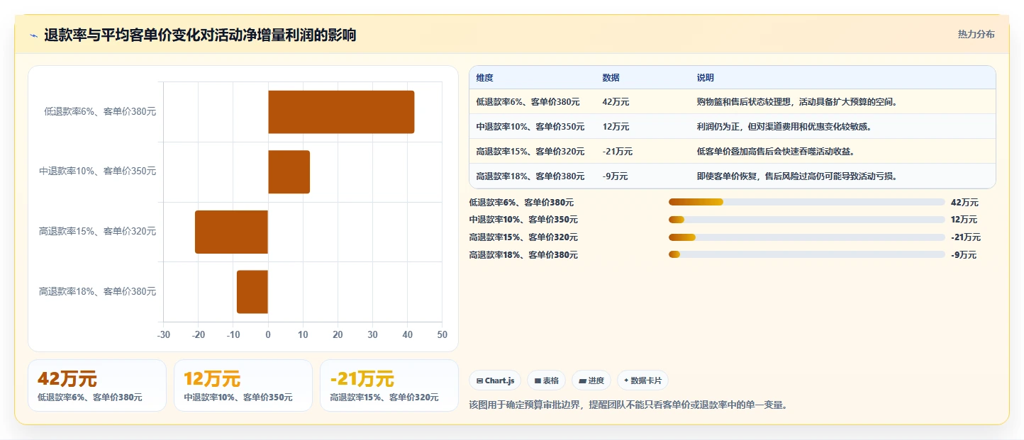This screenshot has width=1024, height=440.
Task: Click the 42万元 value in the table
Action: click(616, 102)
